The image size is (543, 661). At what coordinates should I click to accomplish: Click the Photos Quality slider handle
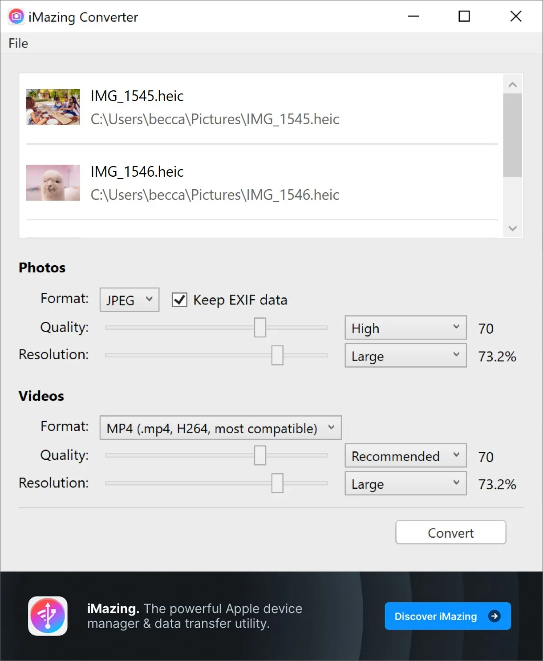(260, 328)
